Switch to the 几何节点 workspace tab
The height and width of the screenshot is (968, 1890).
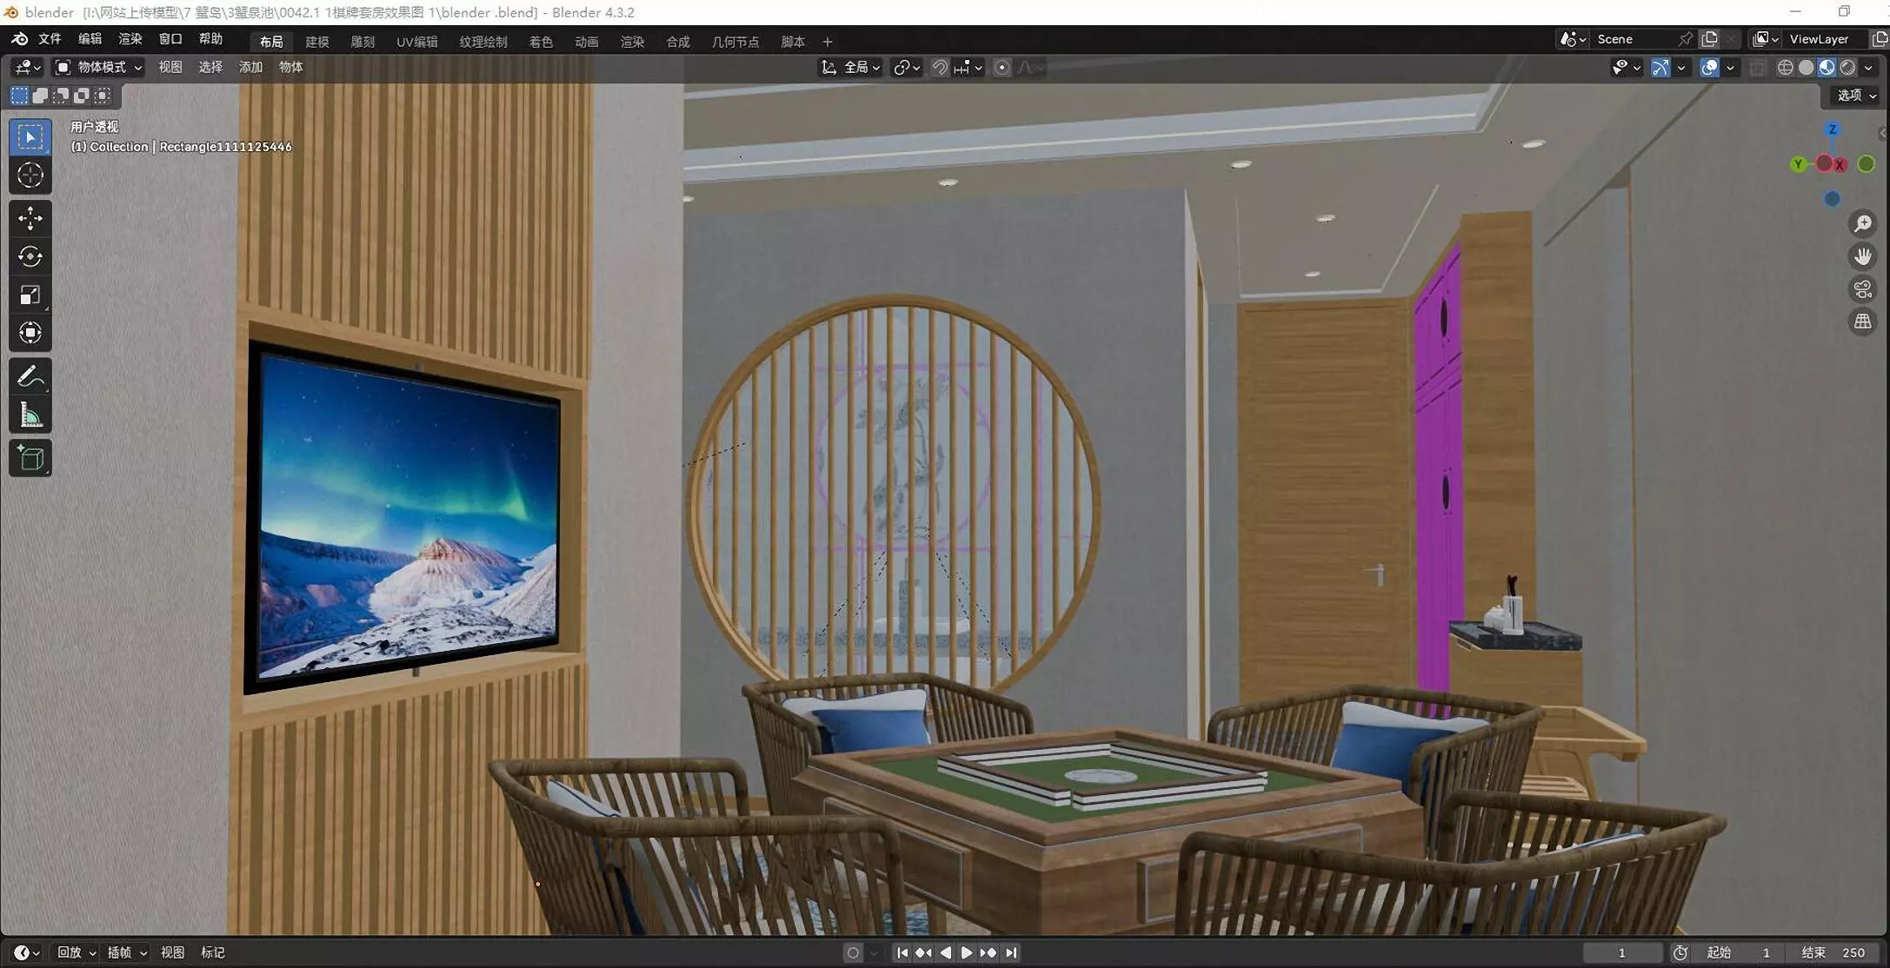(735, 42)
